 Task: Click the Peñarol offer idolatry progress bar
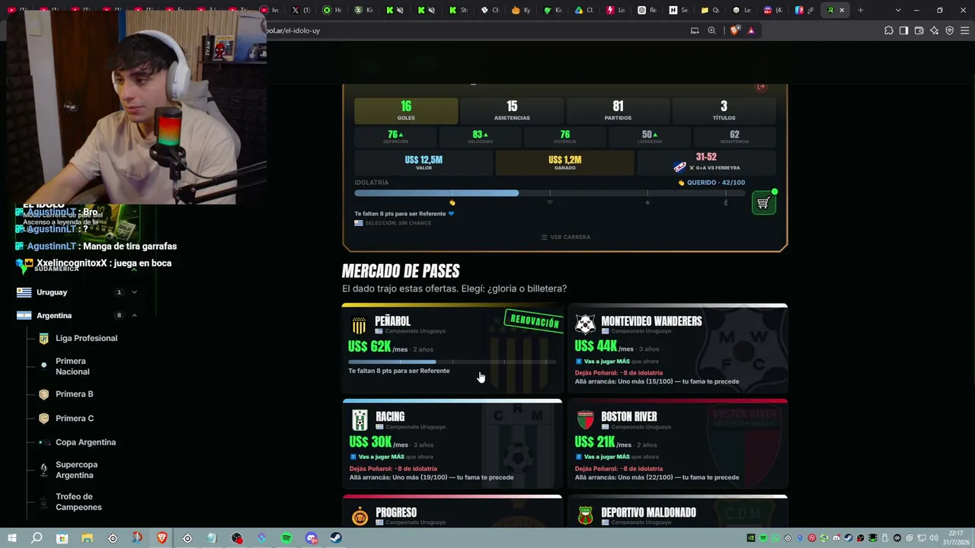pyautogui.click(x=452, y=362)
